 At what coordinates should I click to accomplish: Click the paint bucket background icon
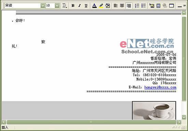pos(108,5)
